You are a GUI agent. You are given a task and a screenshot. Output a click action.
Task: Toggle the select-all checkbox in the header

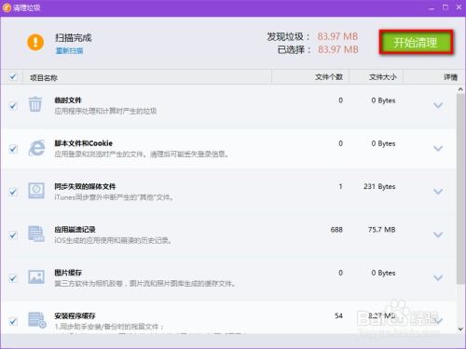[13, 76]
